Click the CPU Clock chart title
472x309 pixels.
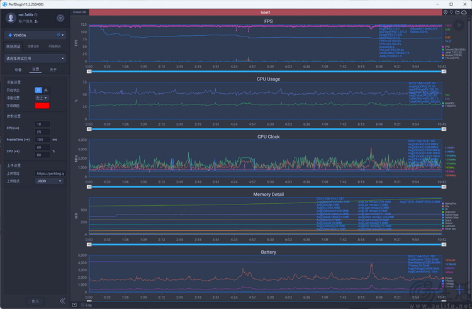pyautogui.click(x=268, y=137)
